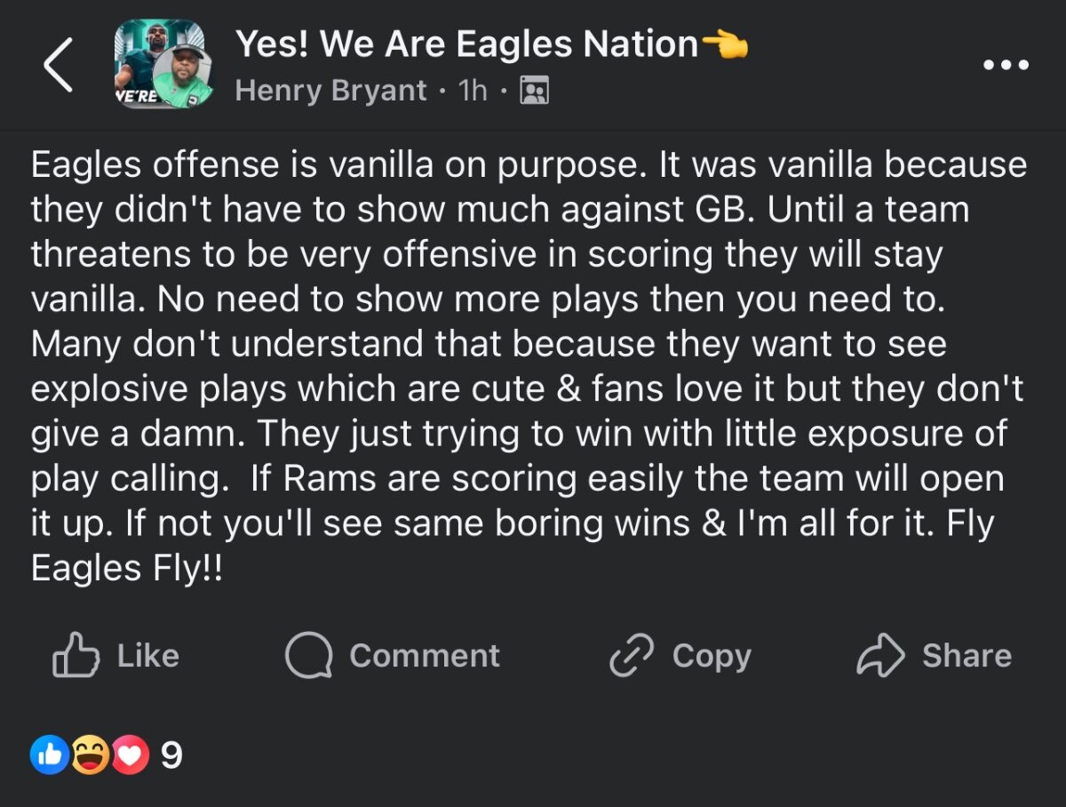Tap the haha laughing reaction emoji

(91, 755)
